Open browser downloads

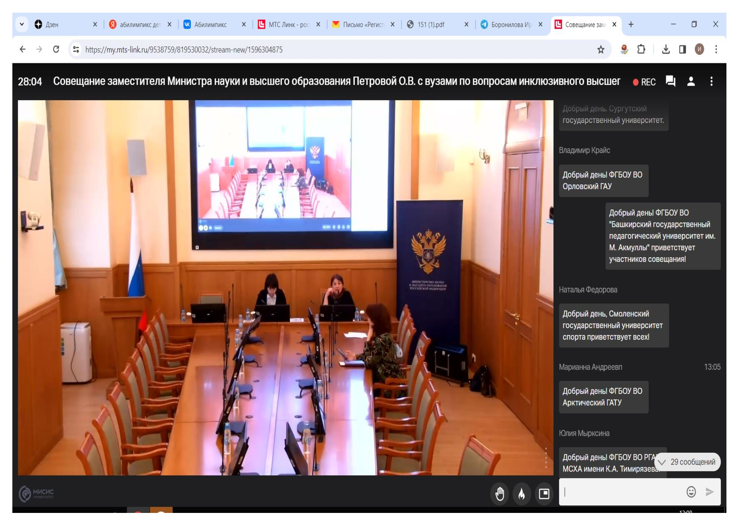(666, 50)
